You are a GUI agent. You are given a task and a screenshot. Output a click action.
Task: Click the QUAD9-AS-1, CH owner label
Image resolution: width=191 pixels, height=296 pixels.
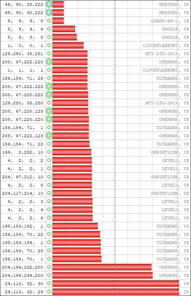point(170,21)
